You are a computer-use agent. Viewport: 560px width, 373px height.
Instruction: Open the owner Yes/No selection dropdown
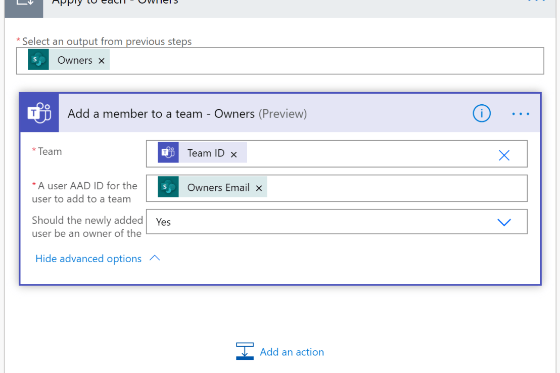504,222
